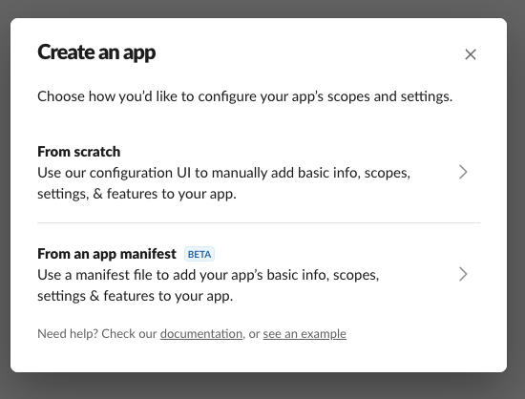Screen dimensions: 525x399
Task: Click the divider line between the two options
Action: [259, 222]
